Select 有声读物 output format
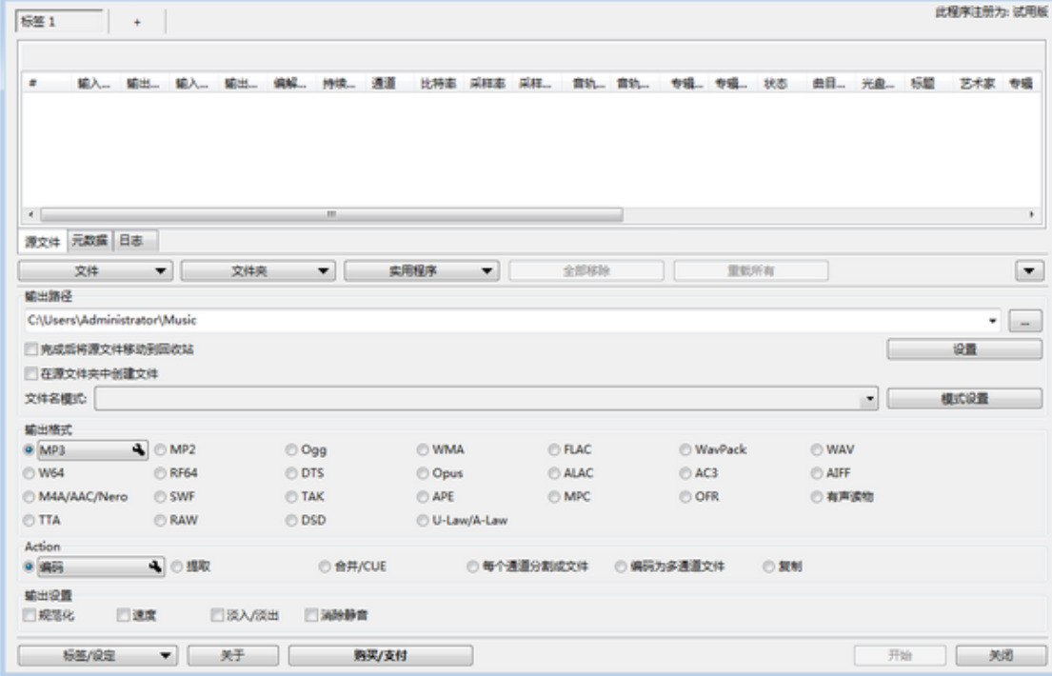1052x676 pixels. (x=817, y=497)
